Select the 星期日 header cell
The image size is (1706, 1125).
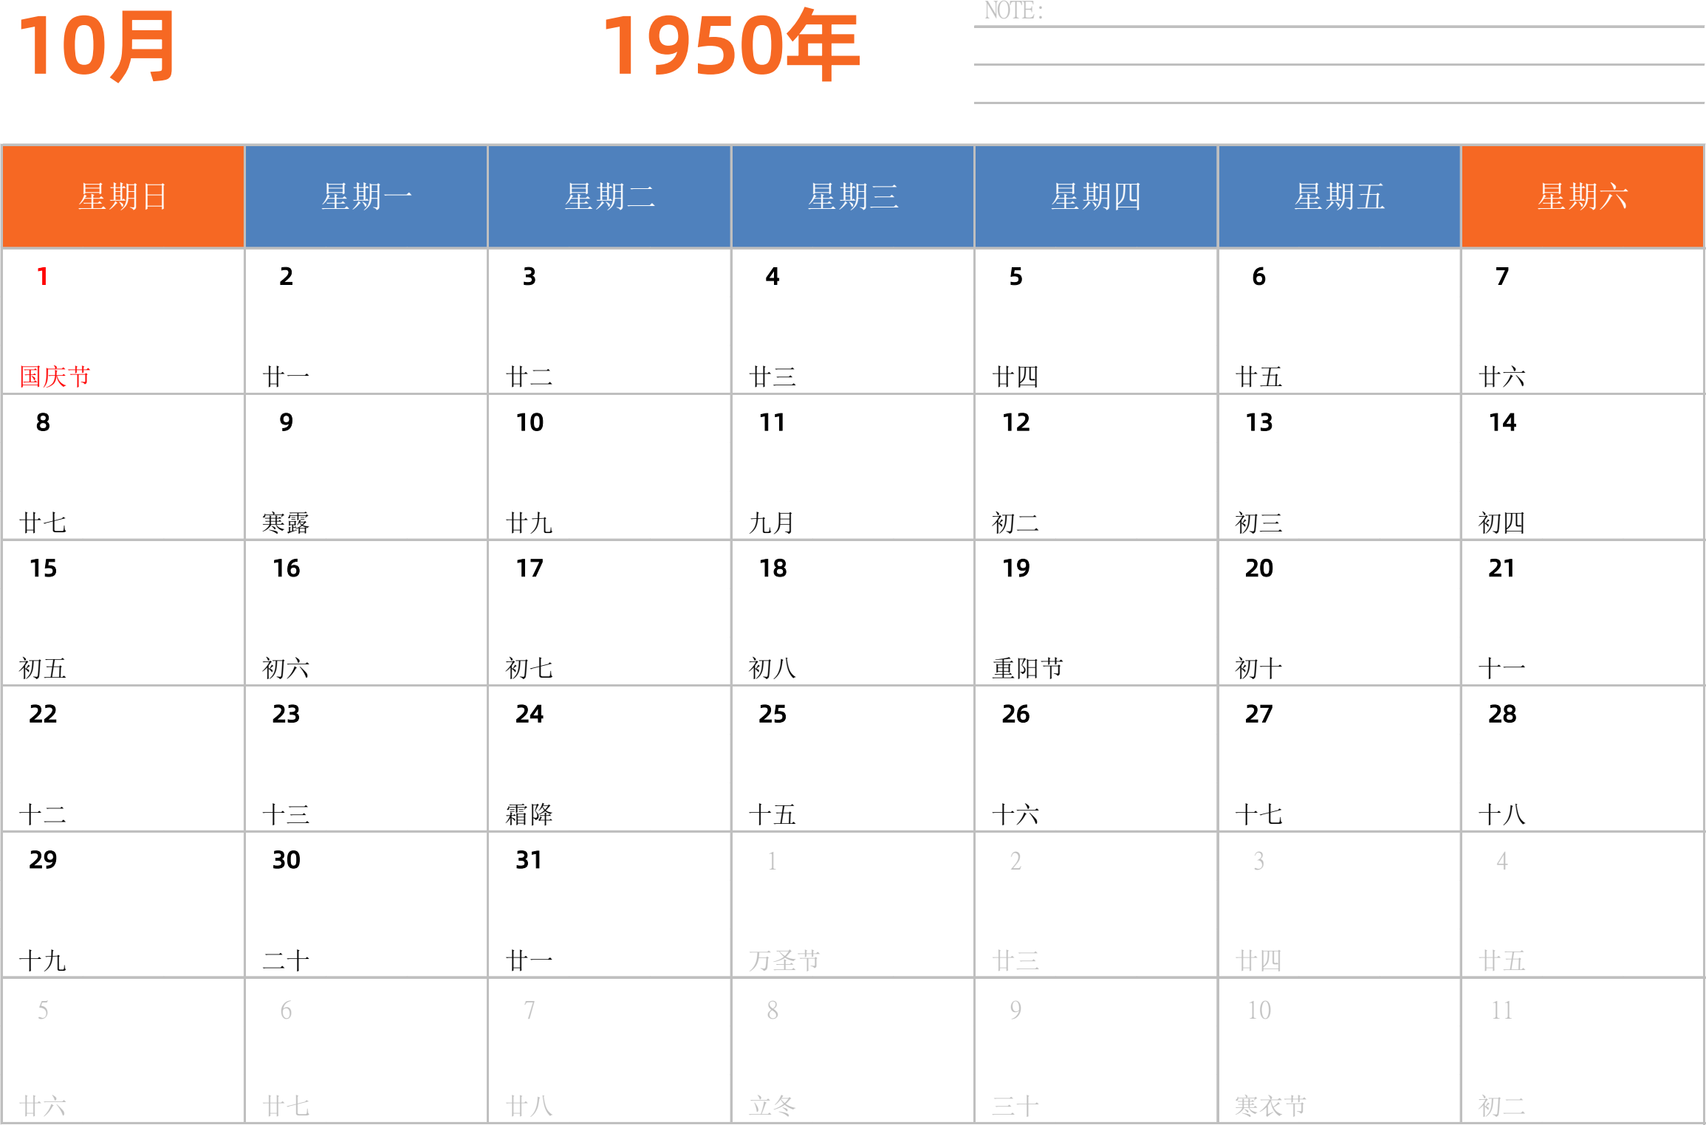tap(123, 196)
